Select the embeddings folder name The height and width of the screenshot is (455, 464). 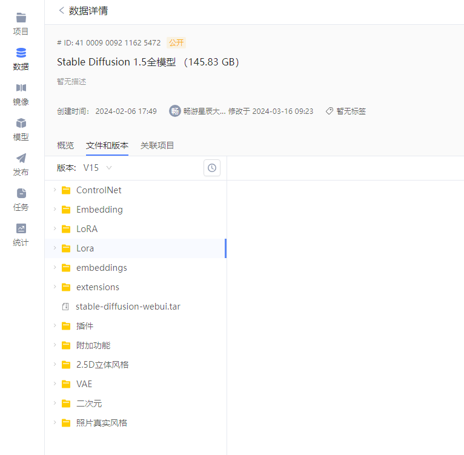click(x=102, y=268)
